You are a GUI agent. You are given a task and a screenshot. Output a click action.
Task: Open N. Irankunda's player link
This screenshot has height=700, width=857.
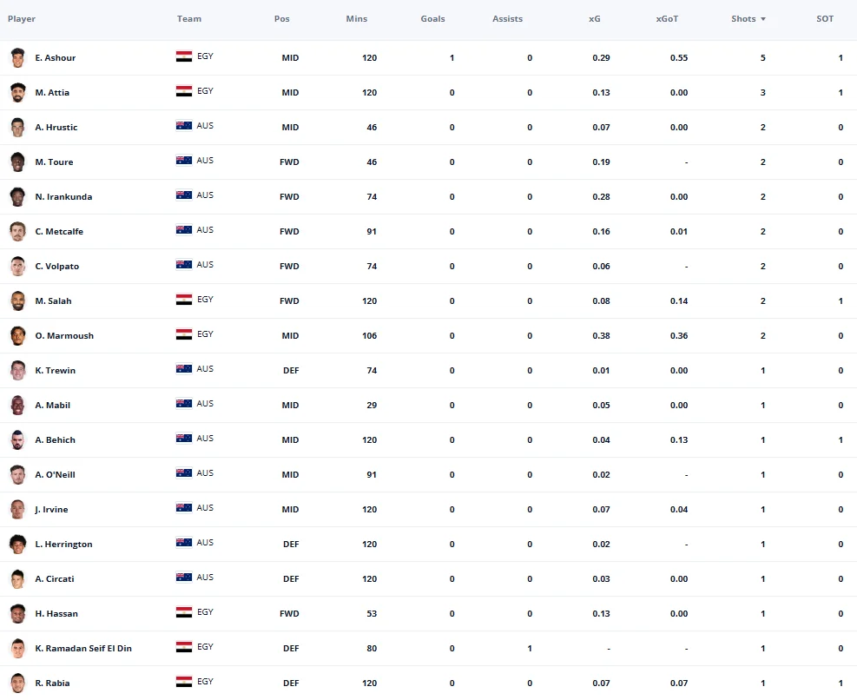click(x=63, y=197)
